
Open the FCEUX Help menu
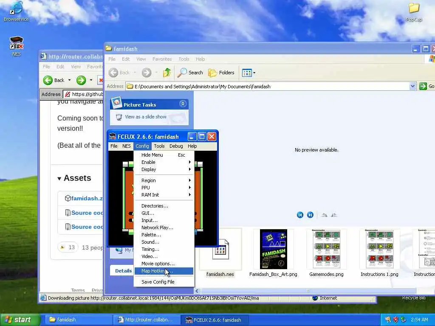192,146
